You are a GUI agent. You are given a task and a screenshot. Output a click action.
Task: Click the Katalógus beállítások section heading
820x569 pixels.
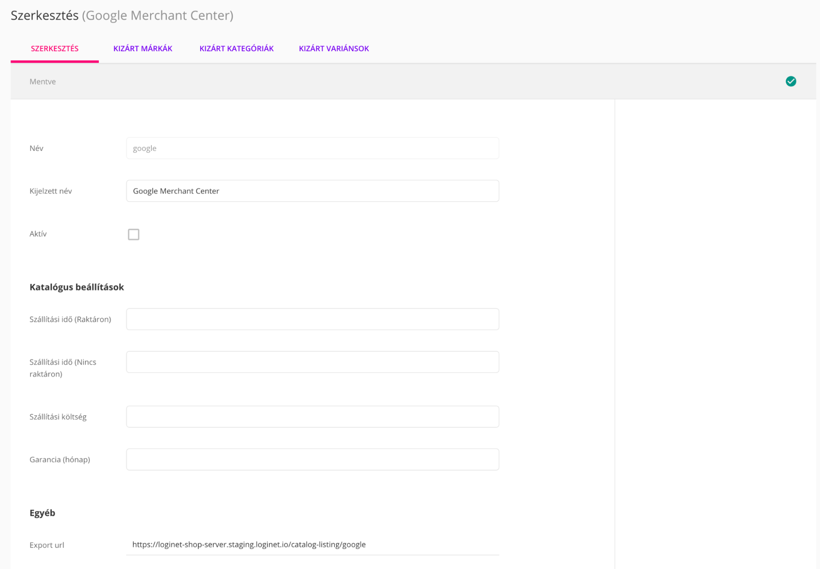pos(76,287)
